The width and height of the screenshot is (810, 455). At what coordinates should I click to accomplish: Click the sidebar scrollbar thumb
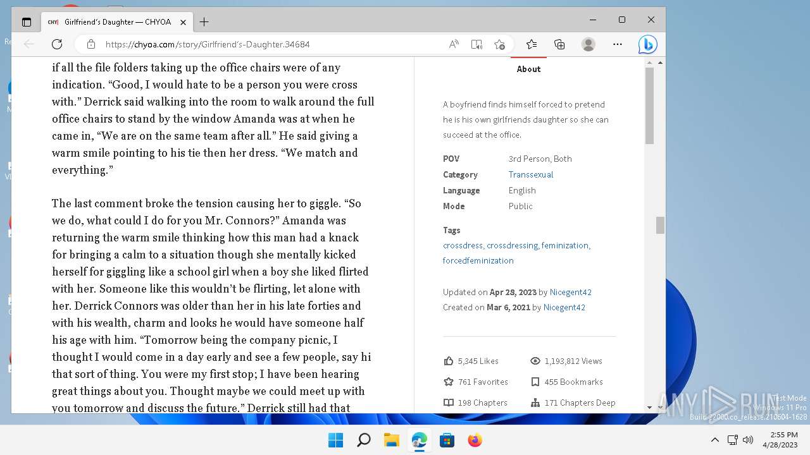[x=649, y=105]
